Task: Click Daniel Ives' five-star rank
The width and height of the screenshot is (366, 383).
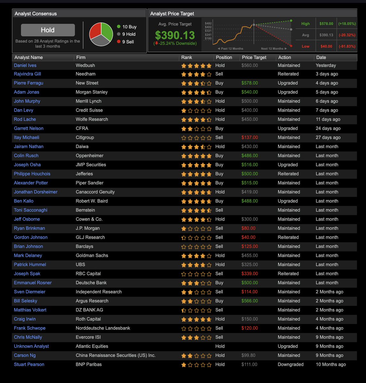Action: pyautogui.click(x=196, y=66)
